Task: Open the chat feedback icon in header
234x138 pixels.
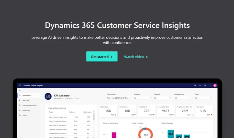Action: click(195, 85)
